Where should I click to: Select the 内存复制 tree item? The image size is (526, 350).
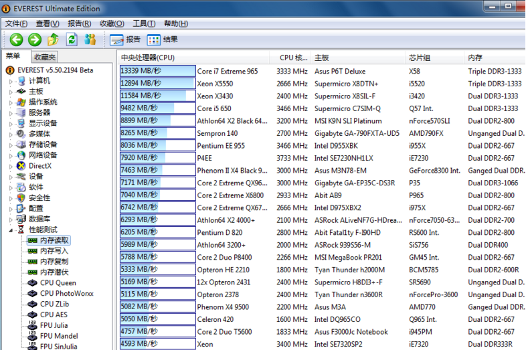pos(54,262)
